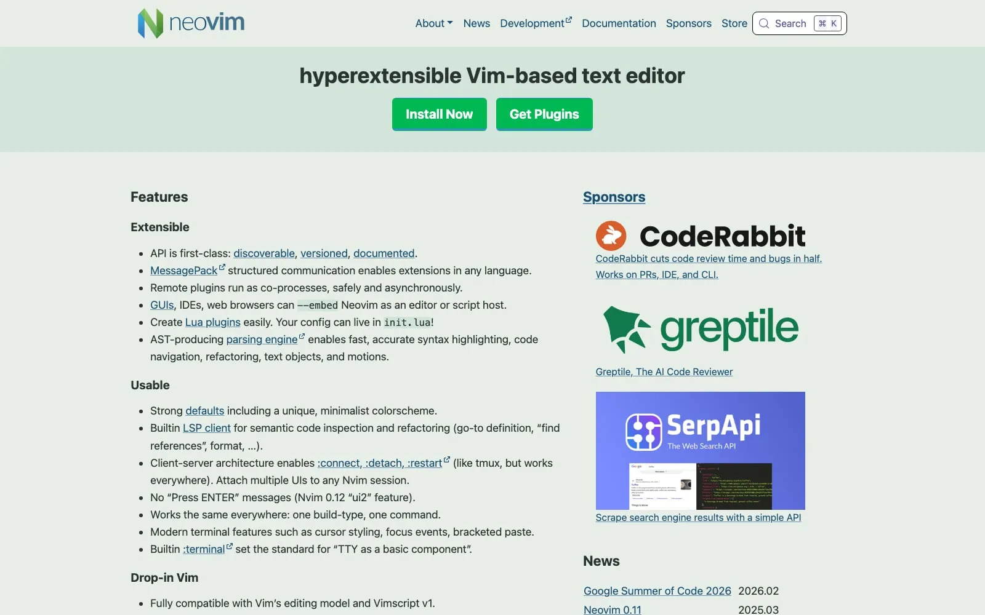This screenshot has width=985, height=615.
Task: Click the 'Drop-in Vim' subheading
Action: click(164, 577)
